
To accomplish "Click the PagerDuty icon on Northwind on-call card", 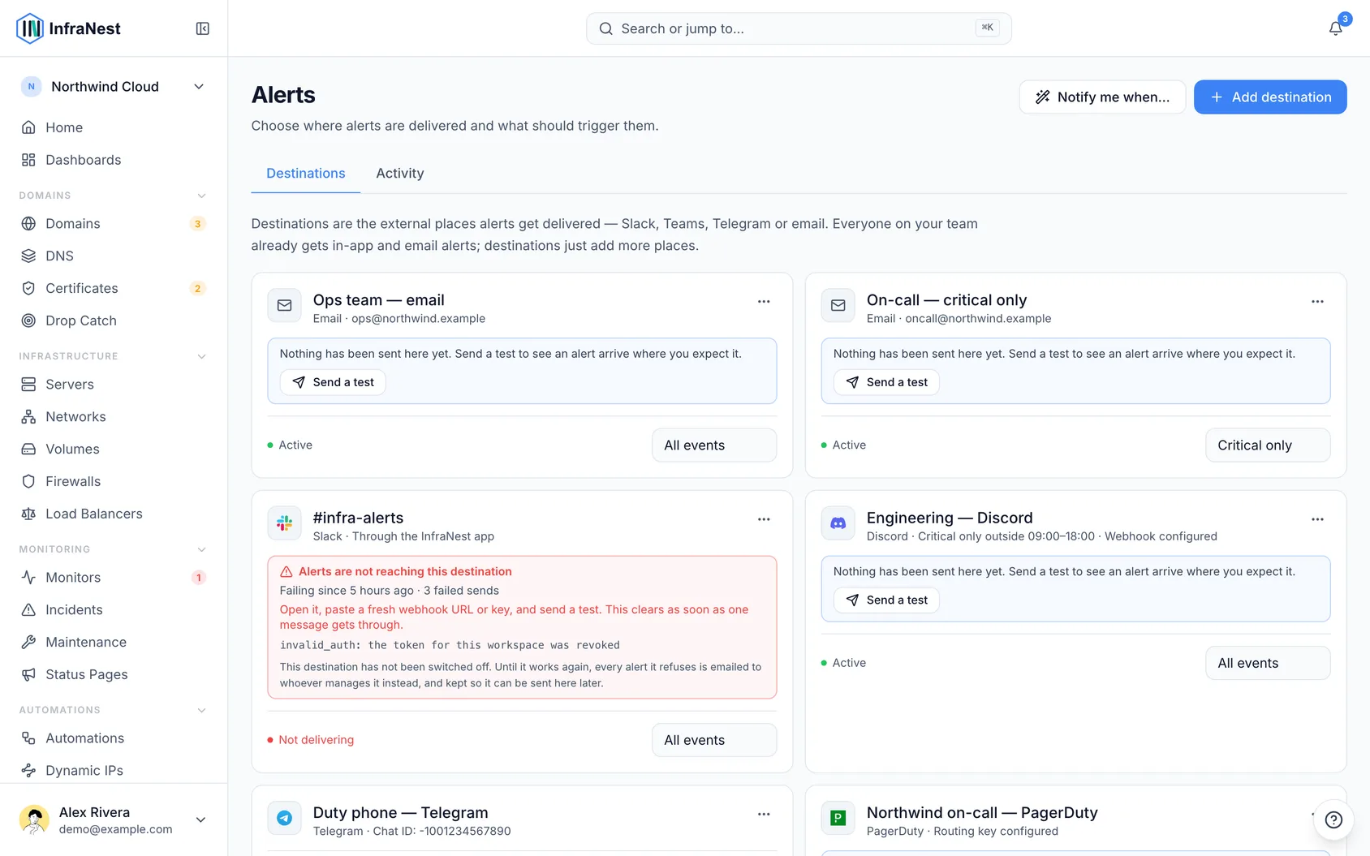I will [x=838, y=818].
